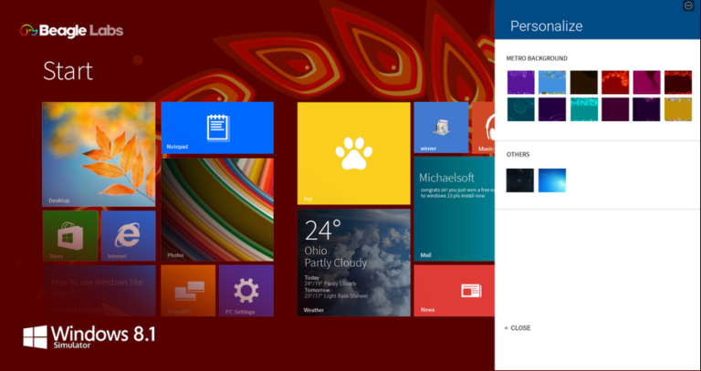The width and height of the screenshot is (701, 371).
Task: Click the "Partly Cloudy" weather text
Action: tap(336, 263)
